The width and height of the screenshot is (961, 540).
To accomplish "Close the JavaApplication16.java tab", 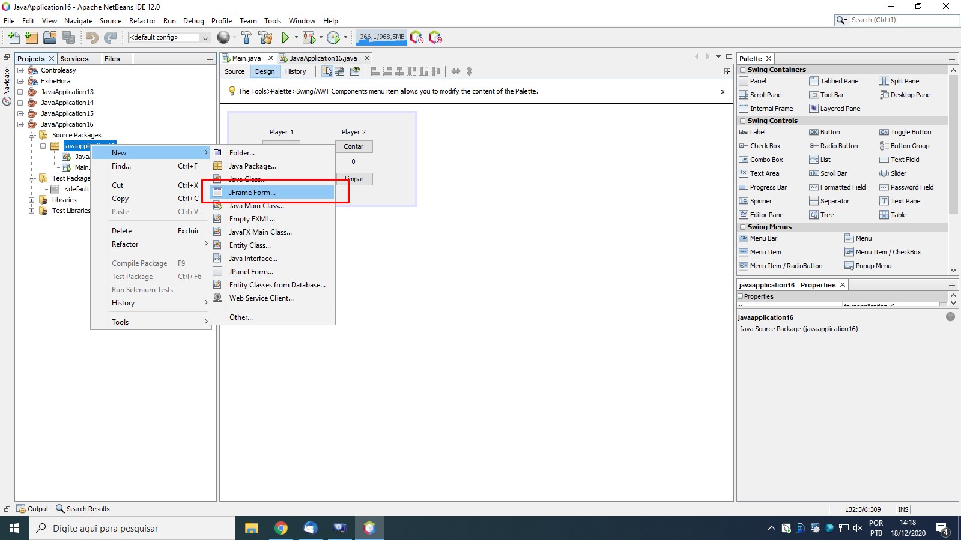I will click(x=367, y=58).
